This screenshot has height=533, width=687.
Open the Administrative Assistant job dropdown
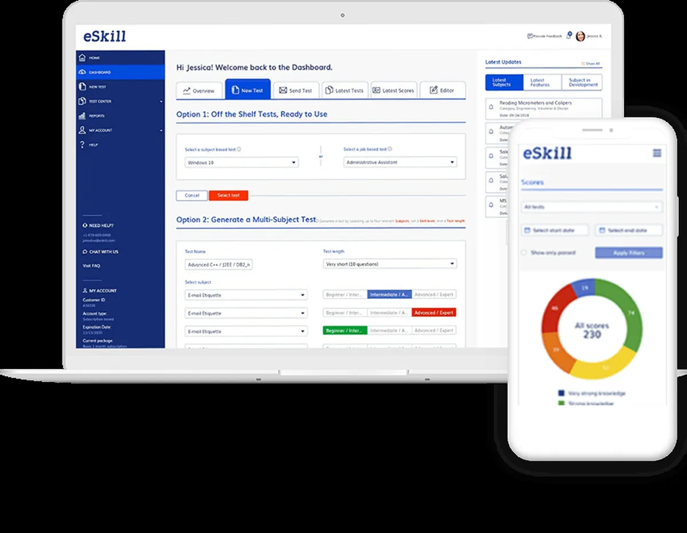pyautogui.click(x=400, y=162)
